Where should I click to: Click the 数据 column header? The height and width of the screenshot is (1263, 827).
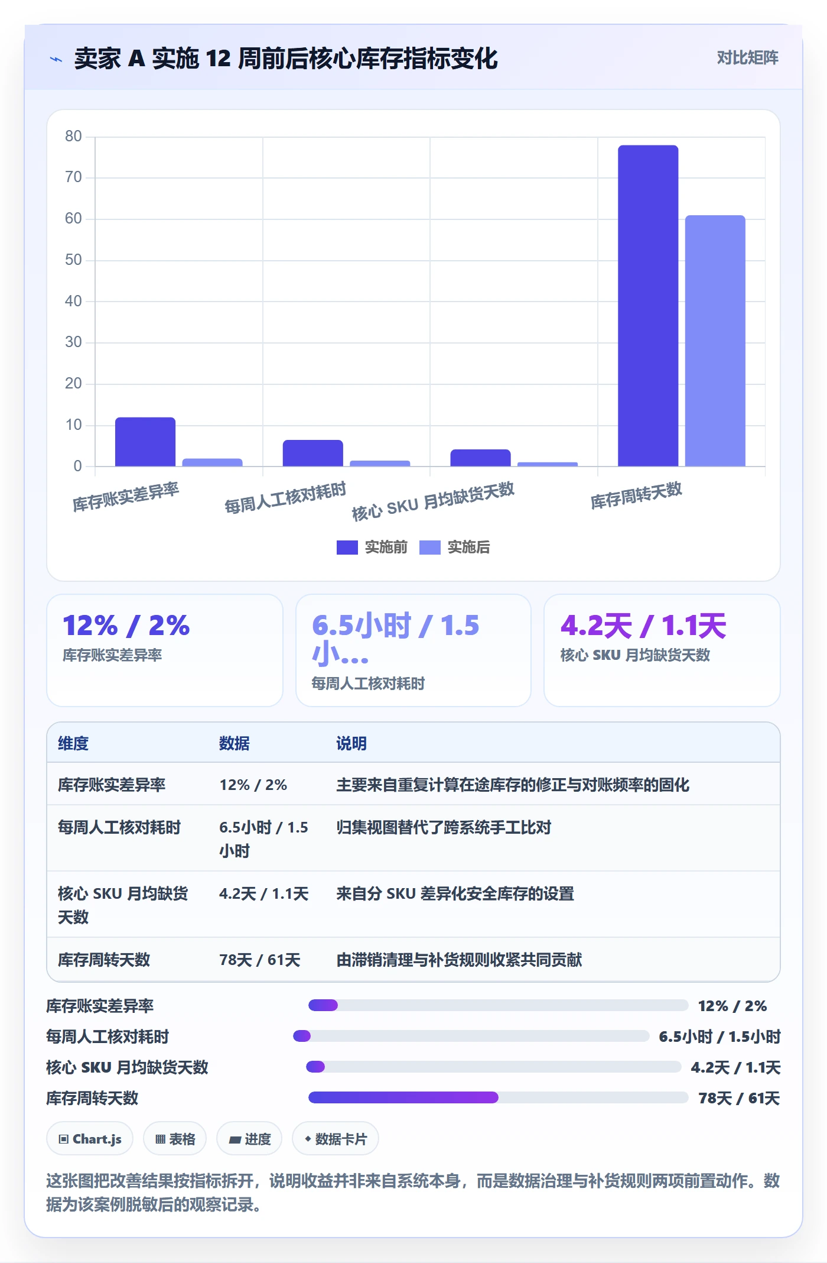(235, 743)
